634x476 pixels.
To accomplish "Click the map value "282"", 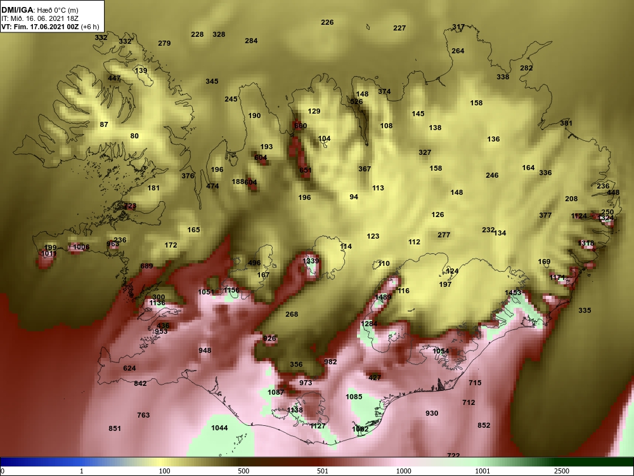I will click(x=526, y=68).
